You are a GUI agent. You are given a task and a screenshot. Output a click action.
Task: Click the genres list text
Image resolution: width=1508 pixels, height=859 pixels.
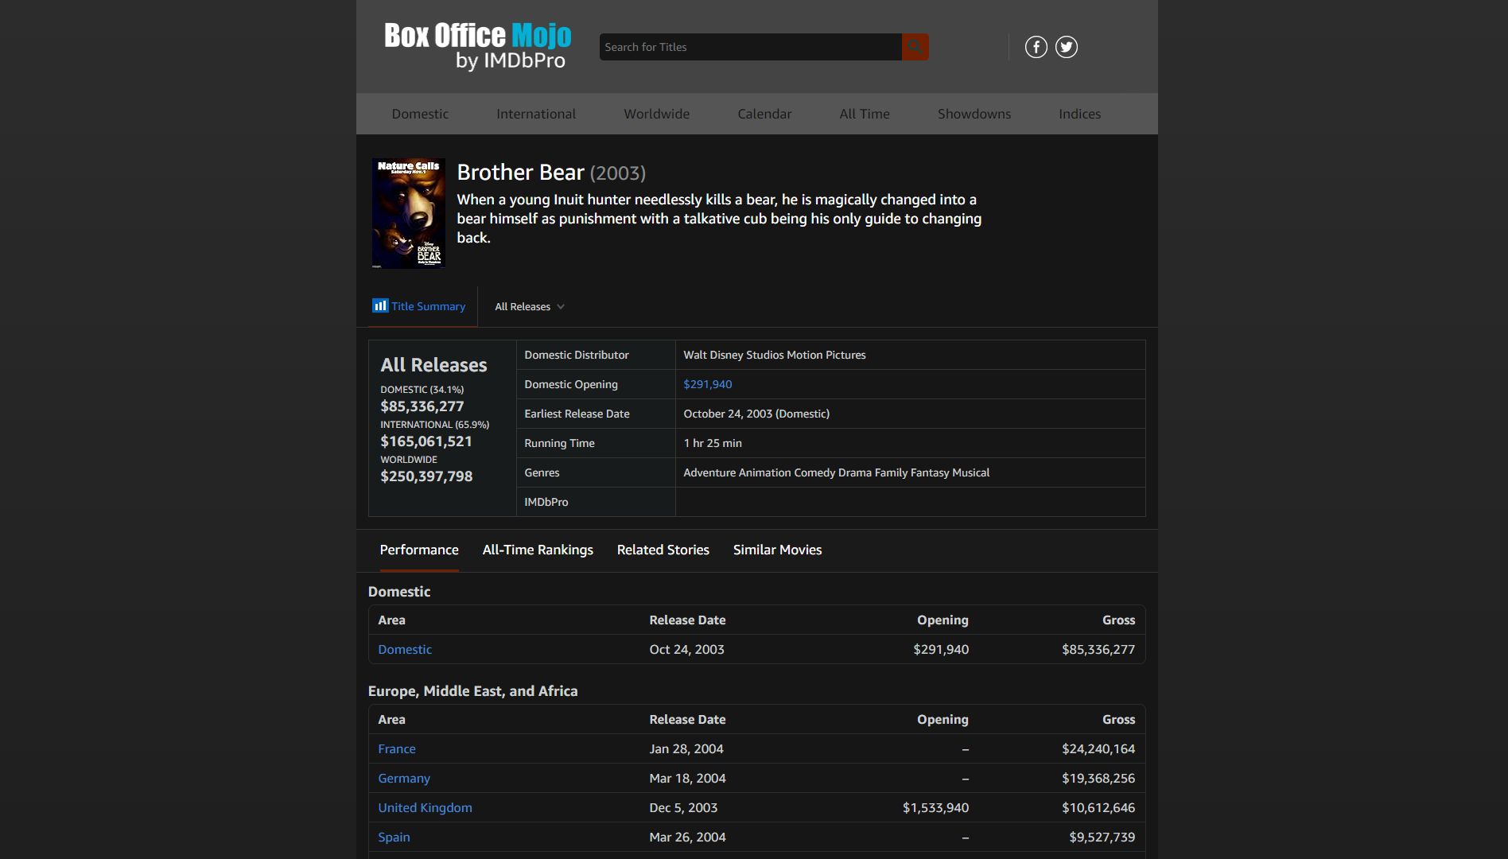coord(837,472)
